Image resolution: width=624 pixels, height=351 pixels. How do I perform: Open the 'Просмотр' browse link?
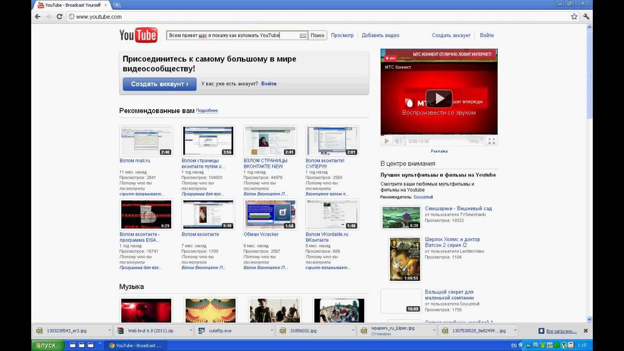(342, 35)
